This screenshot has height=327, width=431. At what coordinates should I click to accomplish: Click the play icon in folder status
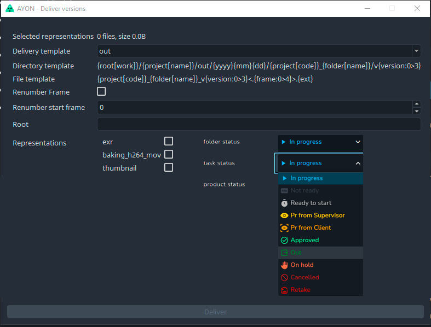[x=283, y=142]
